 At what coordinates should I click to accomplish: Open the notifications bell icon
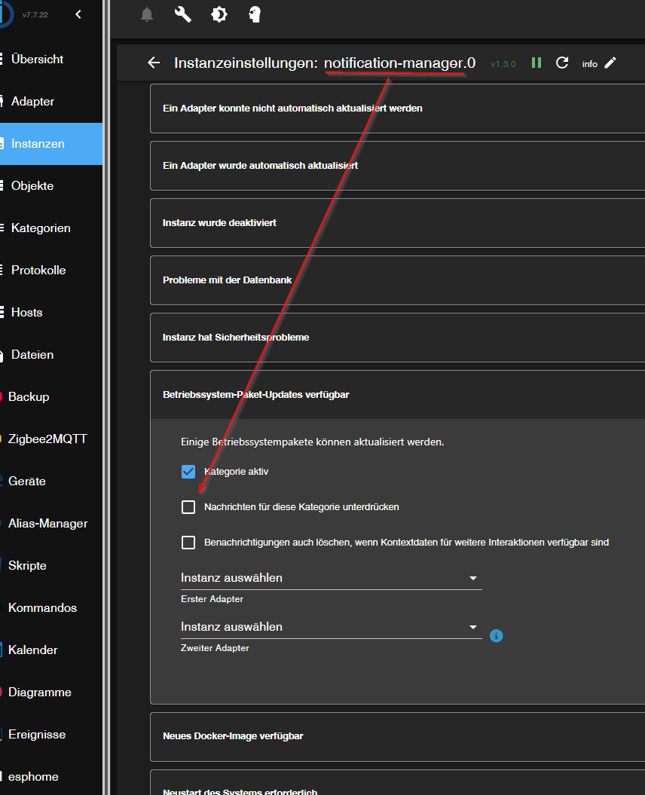click(147, 15)
